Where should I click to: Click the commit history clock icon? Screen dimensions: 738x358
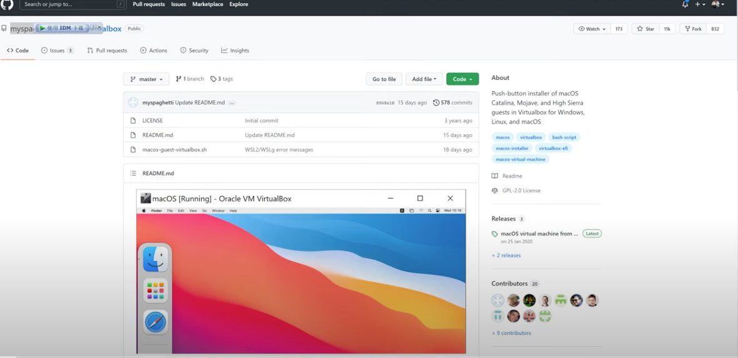click(x=436, y=103)
